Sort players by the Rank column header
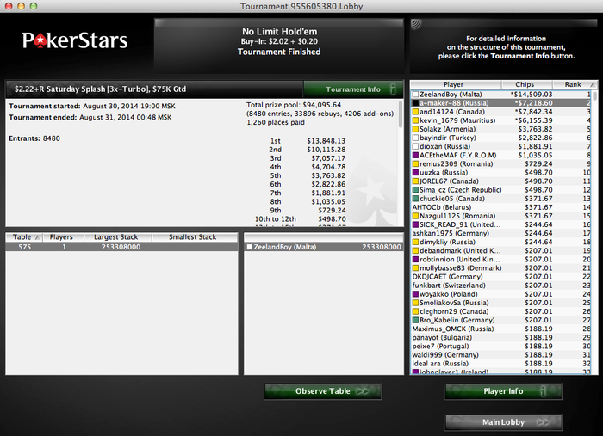The height and width of the screenshot is (436, 603). (575, 84)
